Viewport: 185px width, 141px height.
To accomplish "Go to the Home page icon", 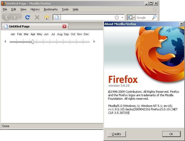I will (x=47, y=17).
